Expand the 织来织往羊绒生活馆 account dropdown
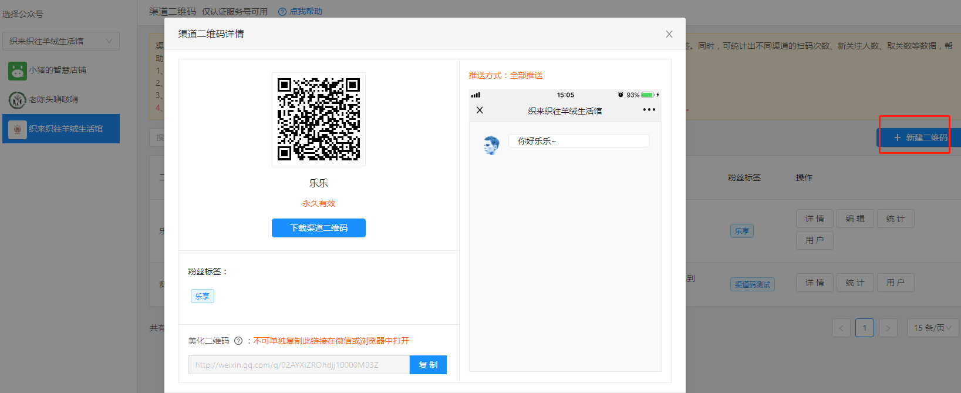The image size is (961, 393). pyautogui.click(x=61, y=41)
